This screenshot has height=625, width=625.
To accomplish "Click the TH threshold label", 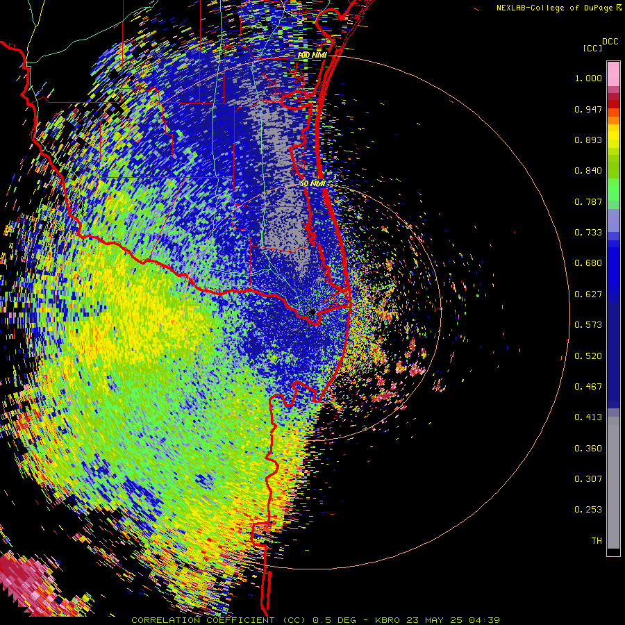I will tap(597, 541).
